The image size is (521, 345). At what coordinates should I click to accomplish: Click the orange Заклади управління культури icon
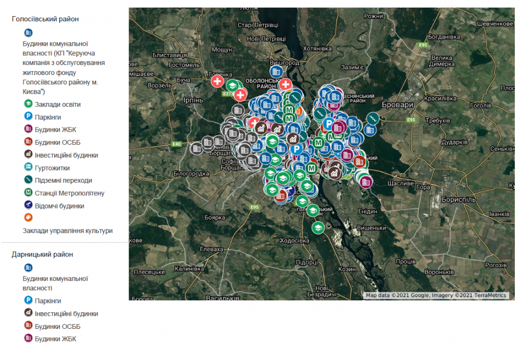[x=28, y=218]
